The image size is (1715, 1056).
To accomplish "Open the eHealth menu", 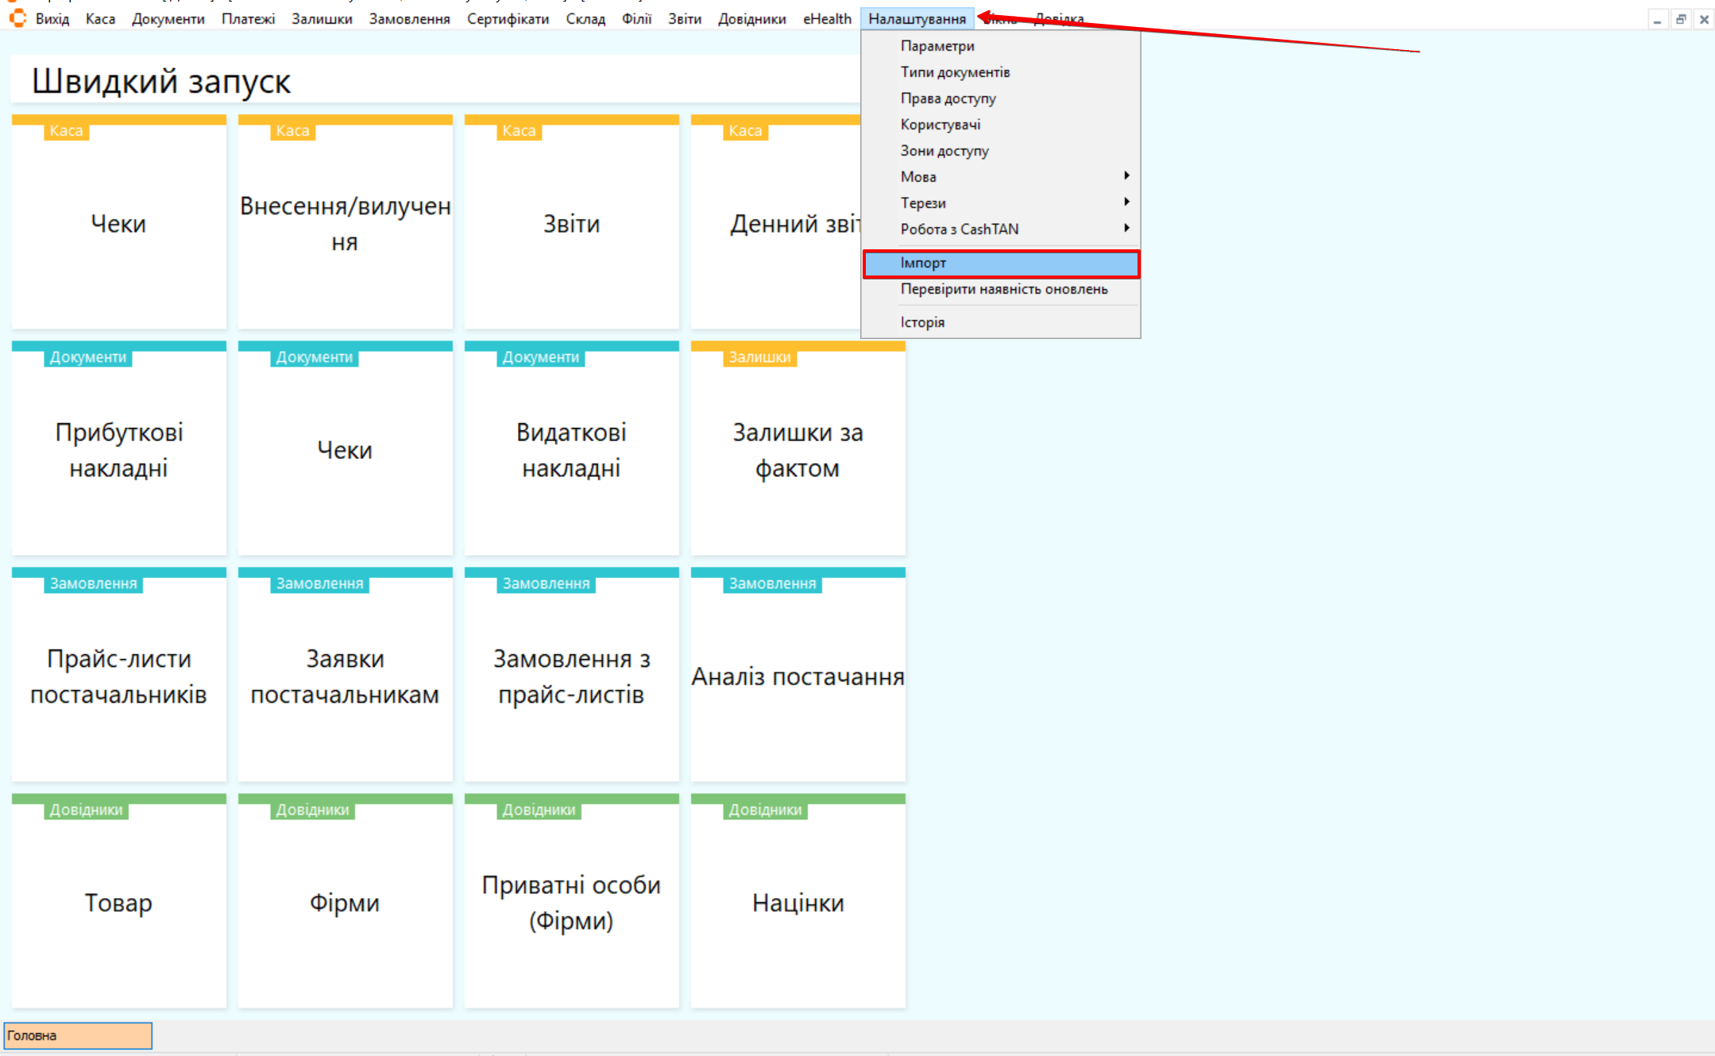I will (826, 19).
